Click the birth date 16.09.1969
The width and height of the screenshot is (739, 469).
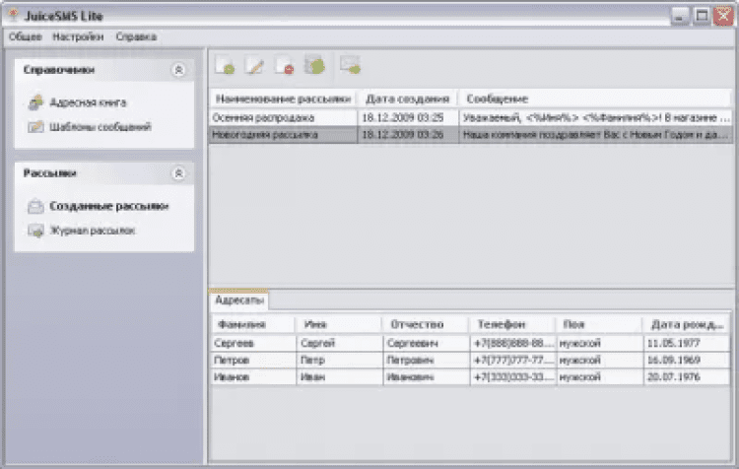click(x=687, y=360)
